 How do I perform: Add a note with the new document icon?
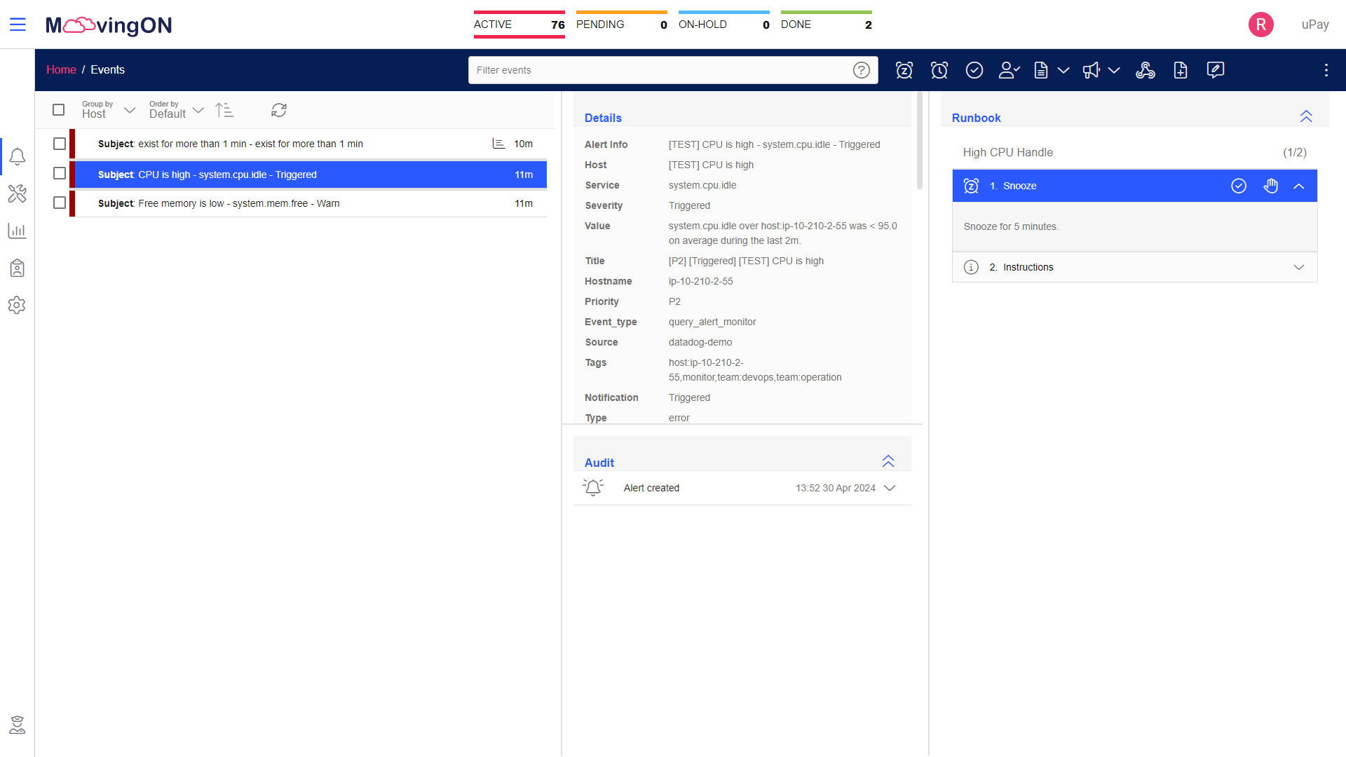point(1181,70)
